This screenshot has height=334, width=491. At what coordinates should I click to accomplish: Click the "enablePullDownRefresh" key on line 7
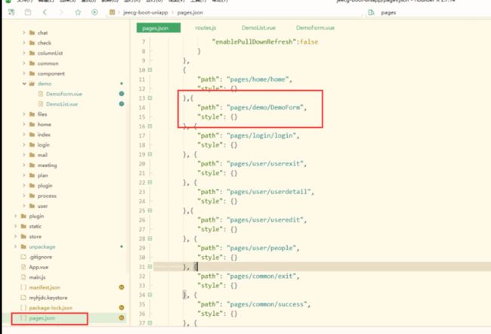click(254, 42)
